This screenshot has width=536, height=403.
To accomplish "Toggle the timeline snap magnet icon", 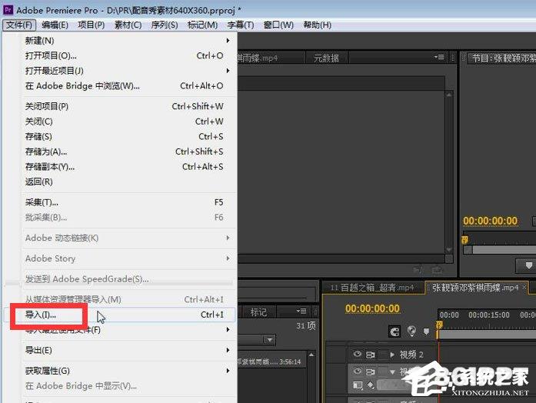I will [395, 331].
